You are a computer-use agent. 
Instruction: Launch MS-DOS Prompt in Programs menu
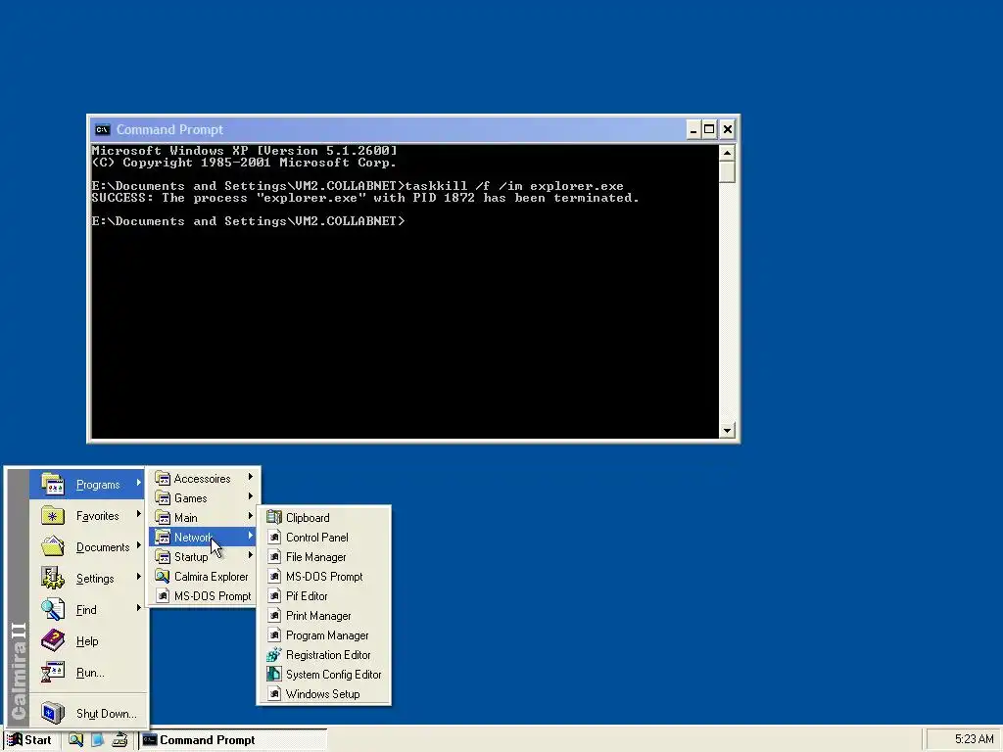[204, 596]
